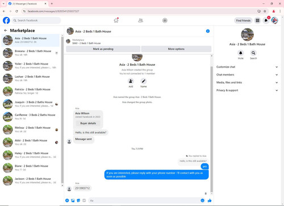Open CariRenne - 3 Beds 2 Baths House chat
The width and height of the screenshot is (284, 206).
[31, 117]
